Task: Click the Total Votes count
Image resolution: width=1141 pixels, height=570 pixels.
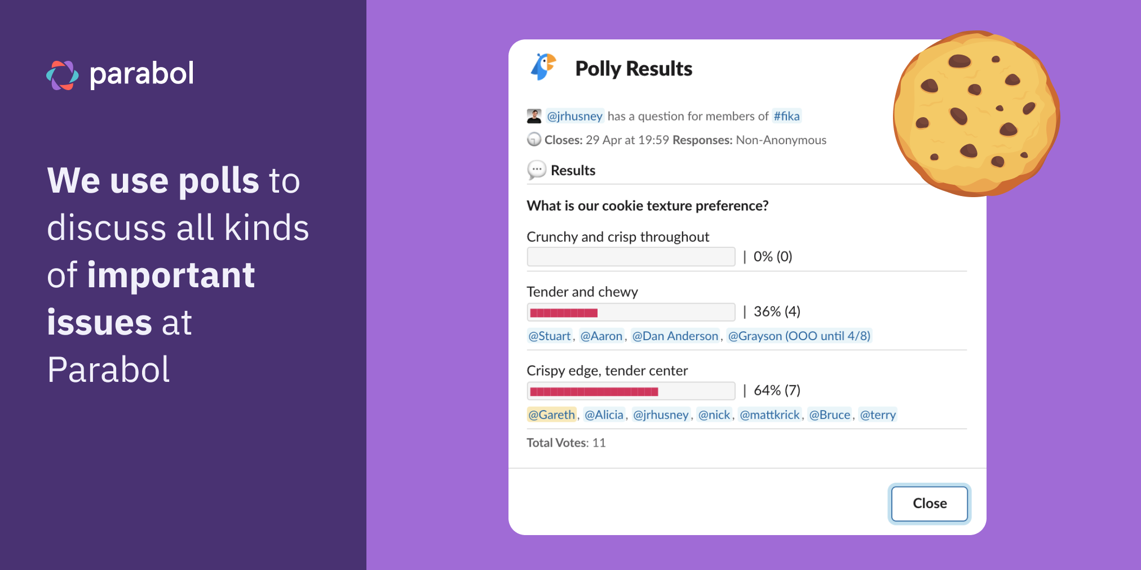Action: [x=565, y=443]
